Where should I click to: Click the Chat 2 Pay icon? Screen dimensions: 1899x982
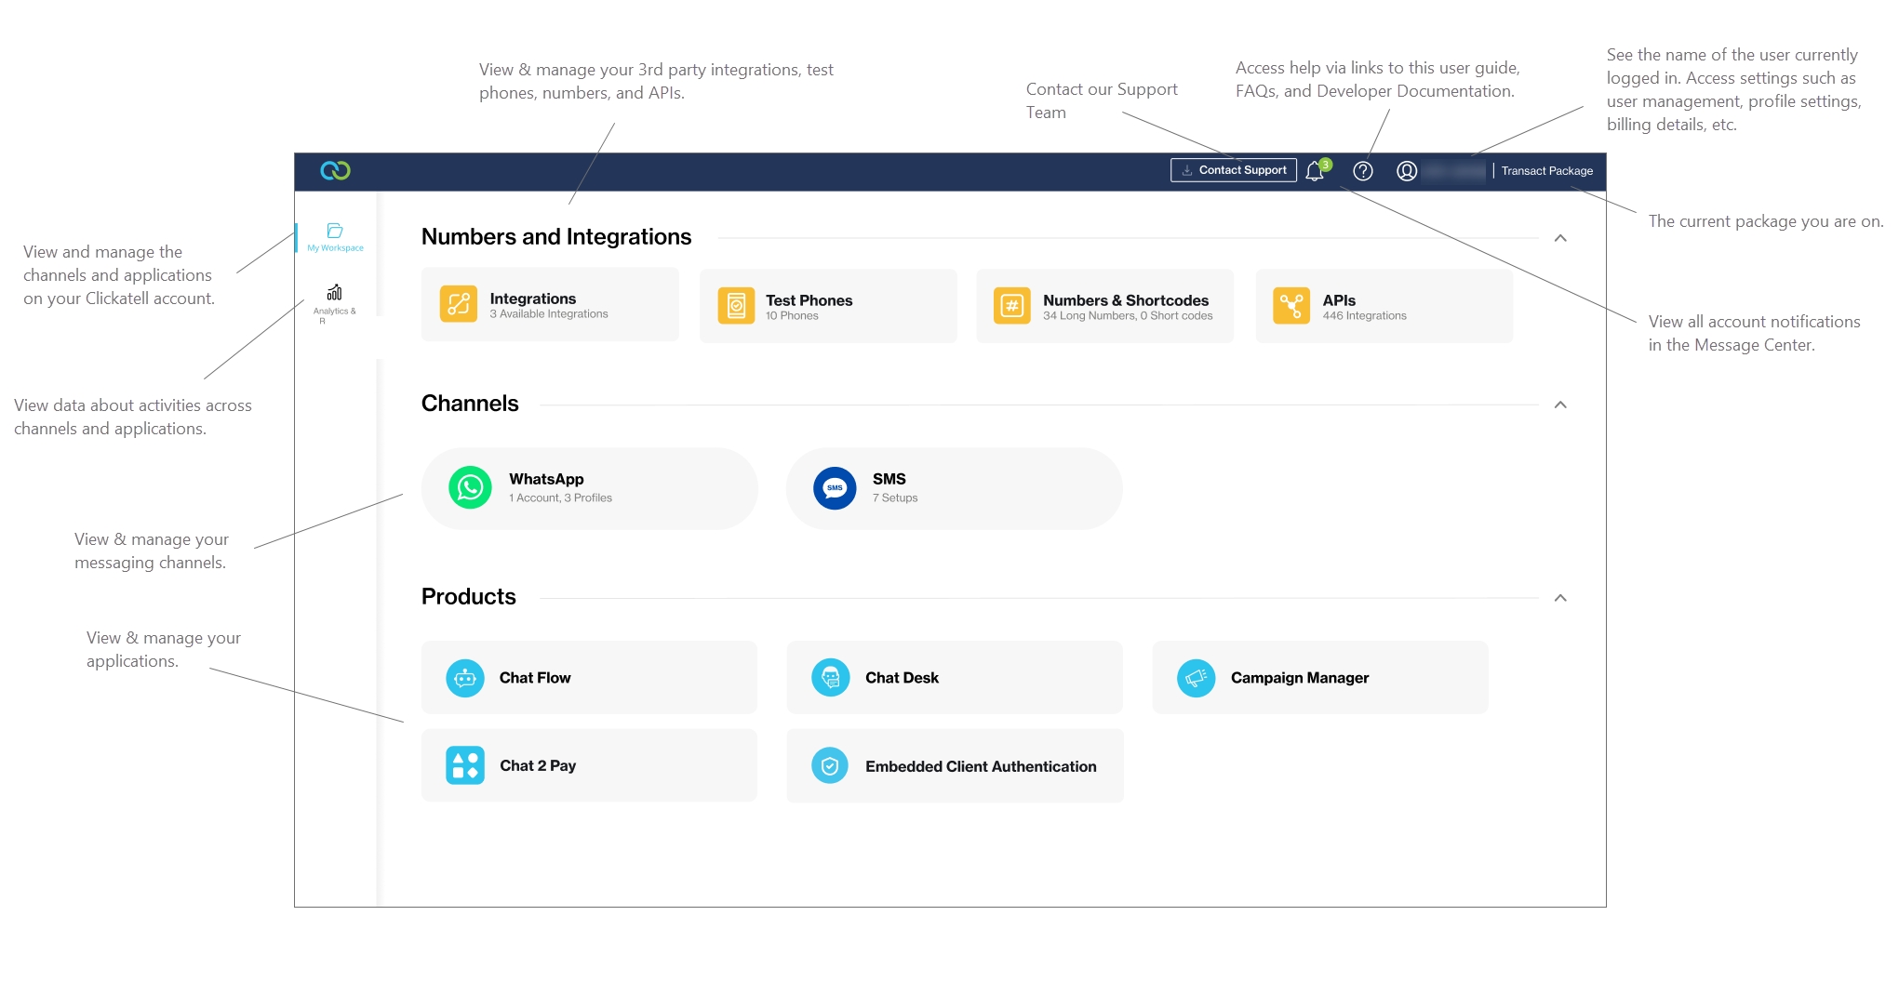pyautogui.click(x=465, y=765)
